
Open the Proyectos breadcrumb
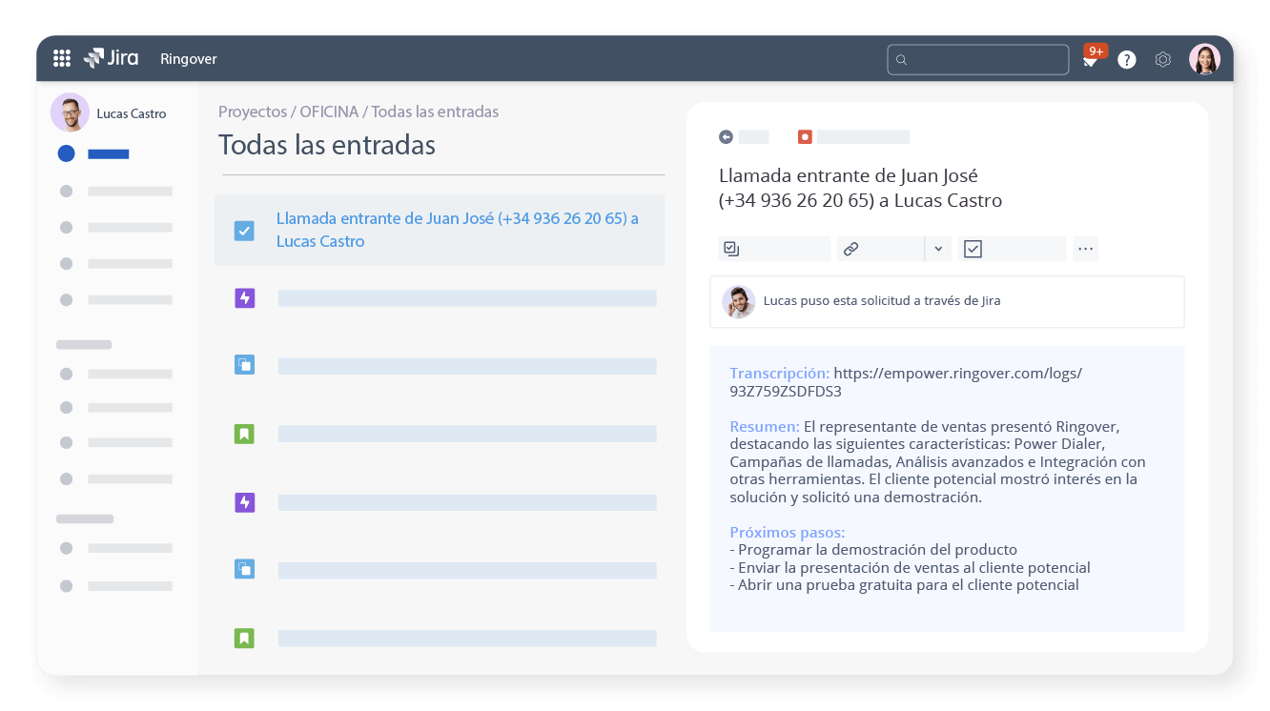252,112
